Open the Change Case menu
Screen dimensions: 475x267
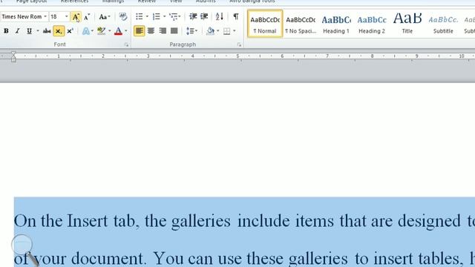click(105, 16)
